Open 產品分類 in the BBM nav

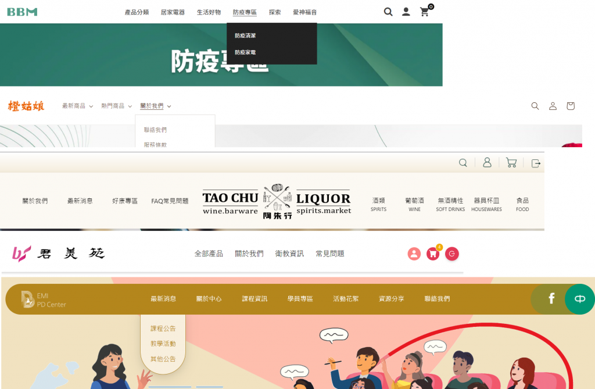coord(137,12)
